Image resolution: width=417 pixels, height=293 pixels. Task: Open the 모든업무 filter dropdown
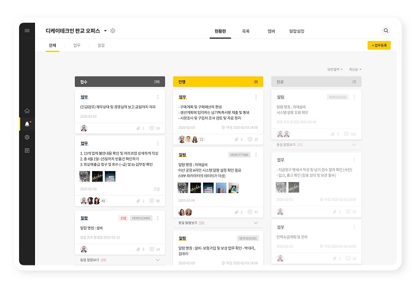pos(335,69)
